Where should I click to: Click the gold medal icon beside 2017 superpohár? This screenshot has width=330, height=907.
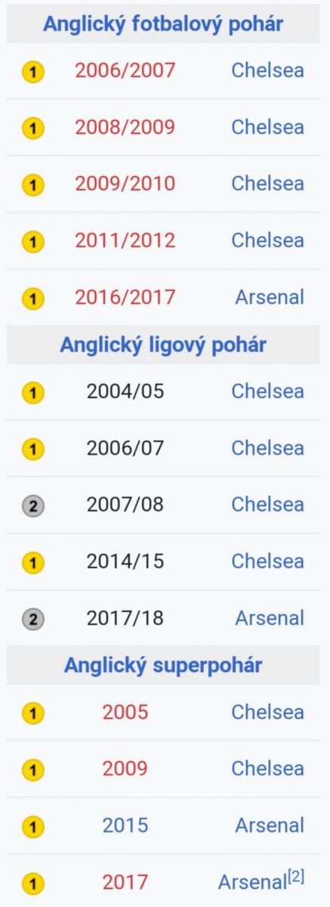[x=32, y=883]
